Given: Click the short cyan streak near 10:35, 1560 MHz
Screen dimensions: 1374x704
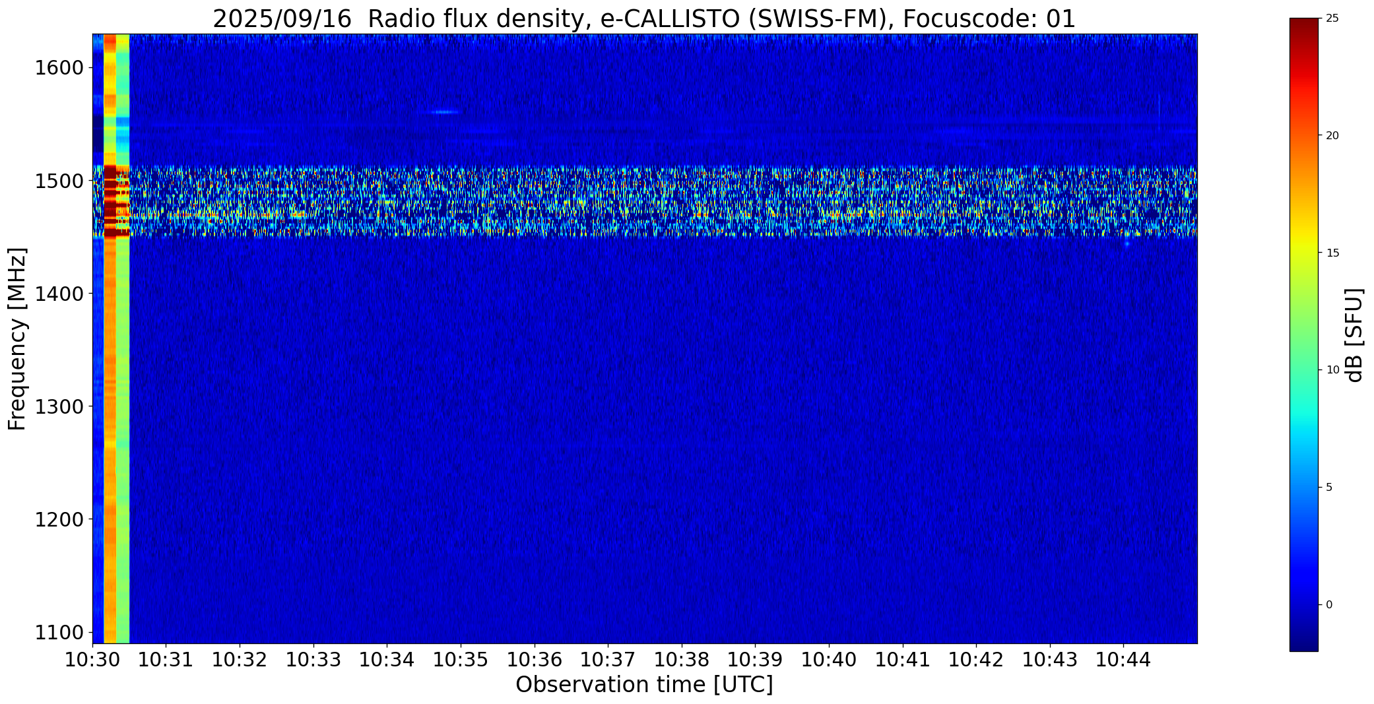Looking at the screenshot, I should [x=445, y=112].
